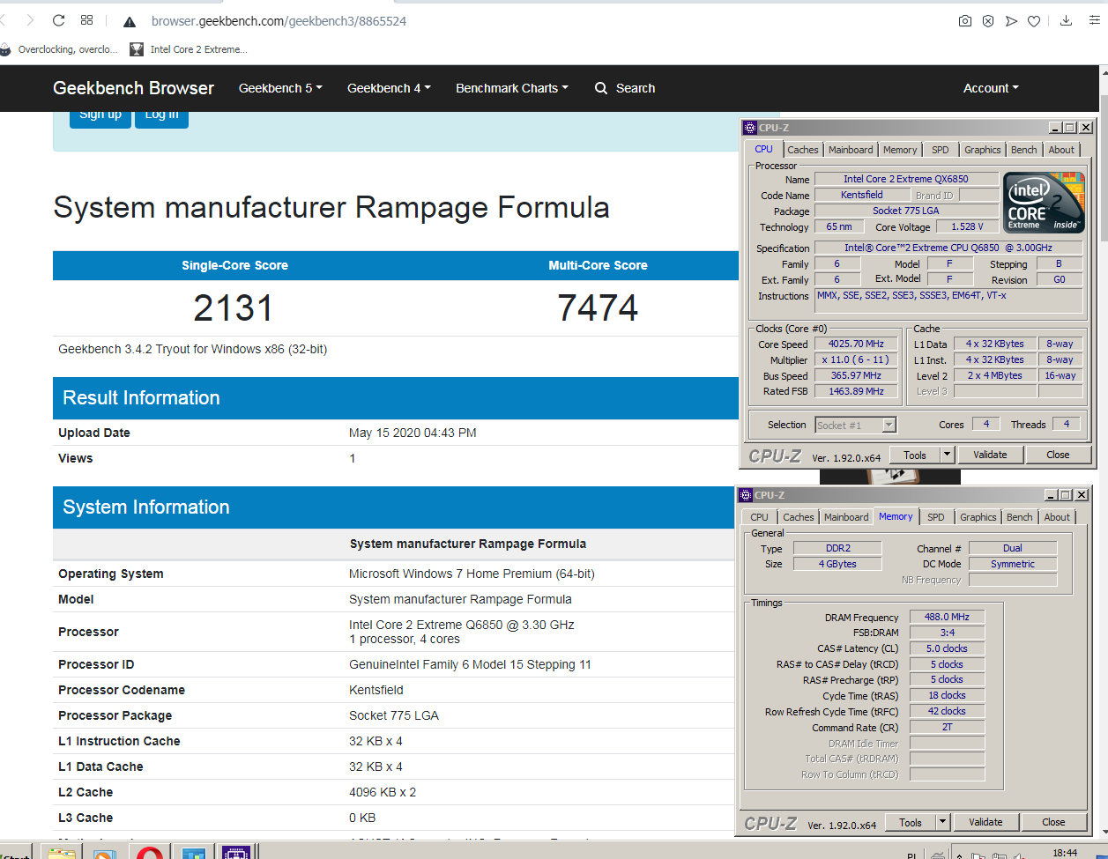Click the Sign up button
This screenshot has width=1108, height=859.
(x=100, y=116)
